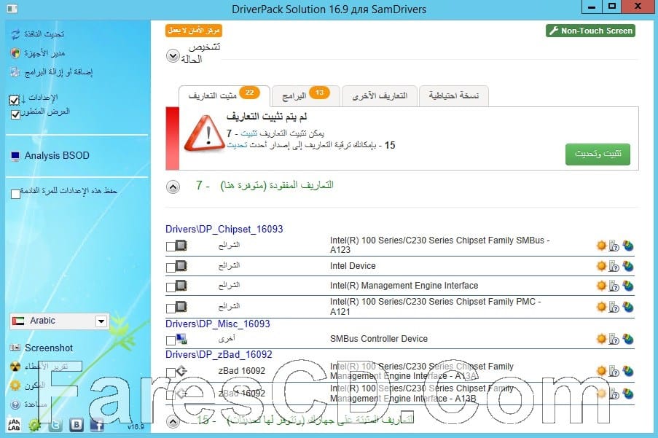Click the red warning triangle image

pyautogui.click(x=204, y=134)
